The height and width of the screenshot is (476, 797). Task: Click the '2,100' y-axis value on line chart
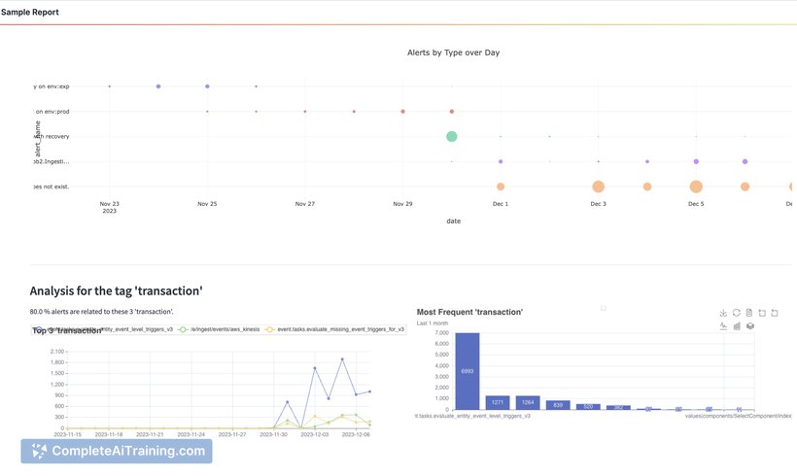[57, 352]
